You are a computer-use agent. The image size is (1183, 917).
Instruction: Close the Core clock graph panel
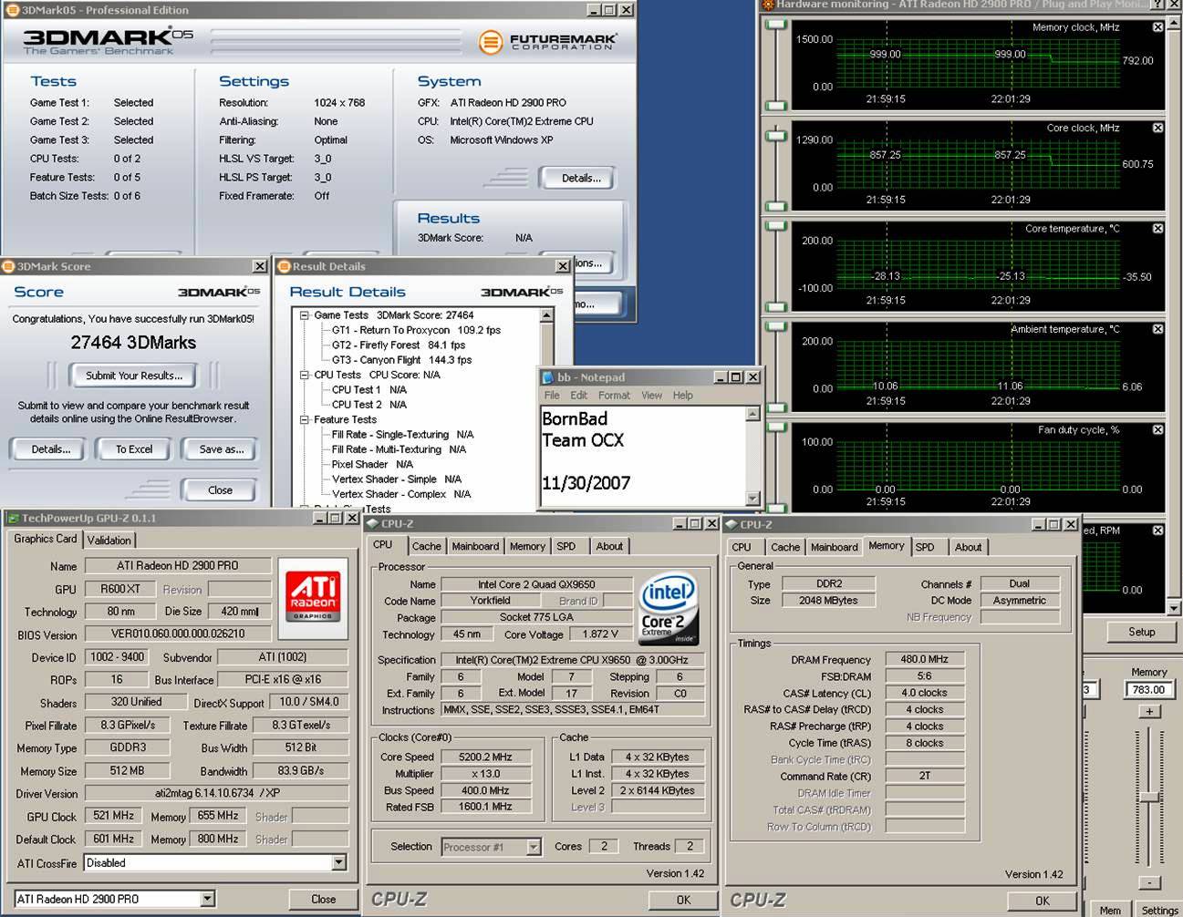(1157, 128)
